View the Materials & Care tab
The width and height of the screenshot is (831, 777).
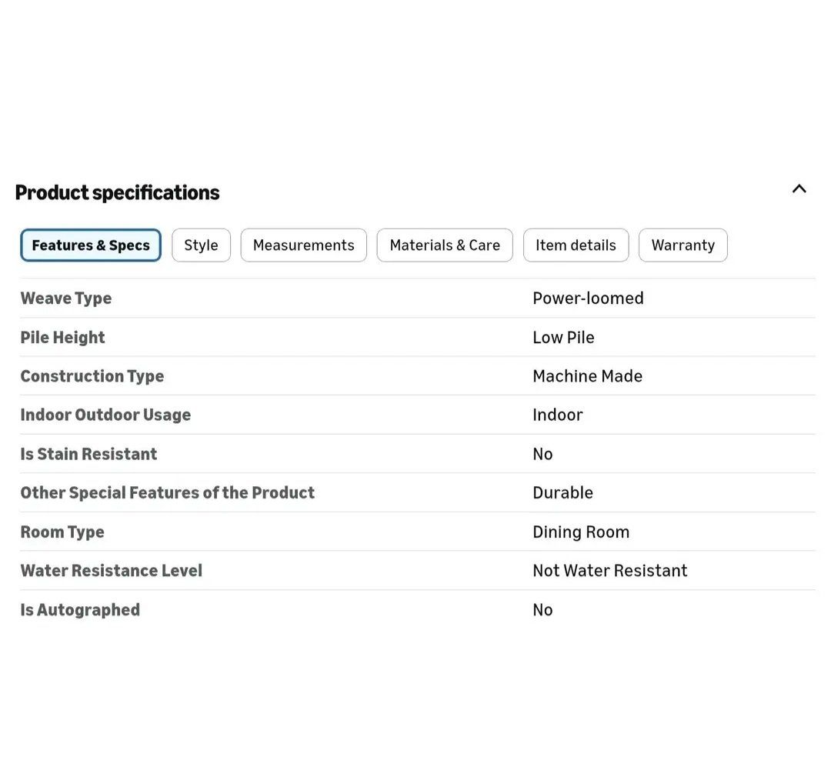pos(444,245)
